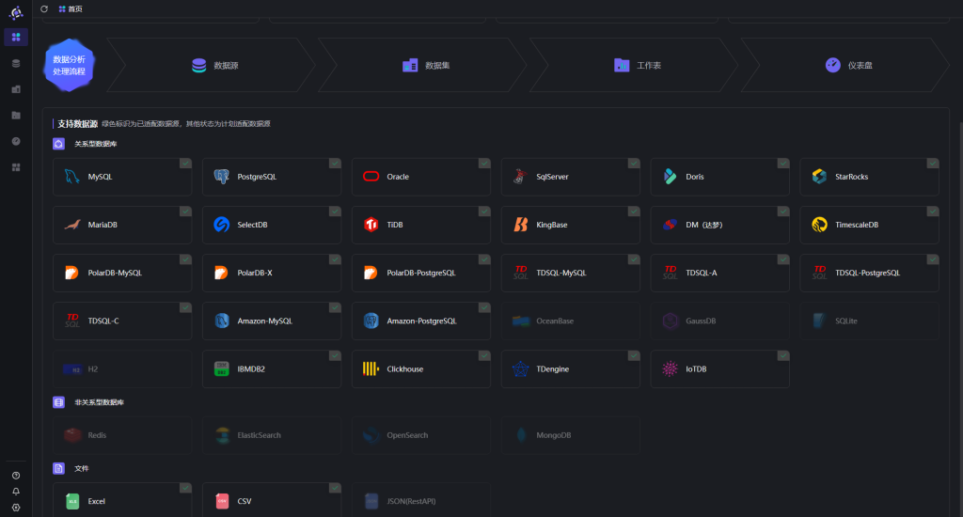Open the dashboard gauge sidebar icon

click(16, 141)
